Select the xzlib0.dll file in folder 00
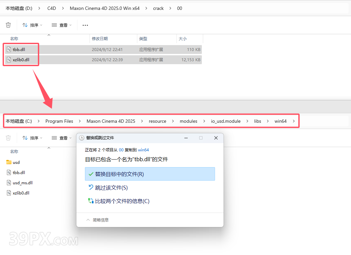 [x=21, y=60]
